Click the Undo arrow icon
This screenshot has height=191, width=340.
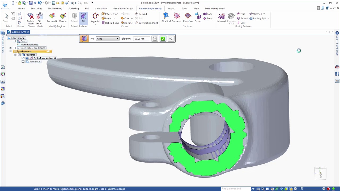(40, 3)
